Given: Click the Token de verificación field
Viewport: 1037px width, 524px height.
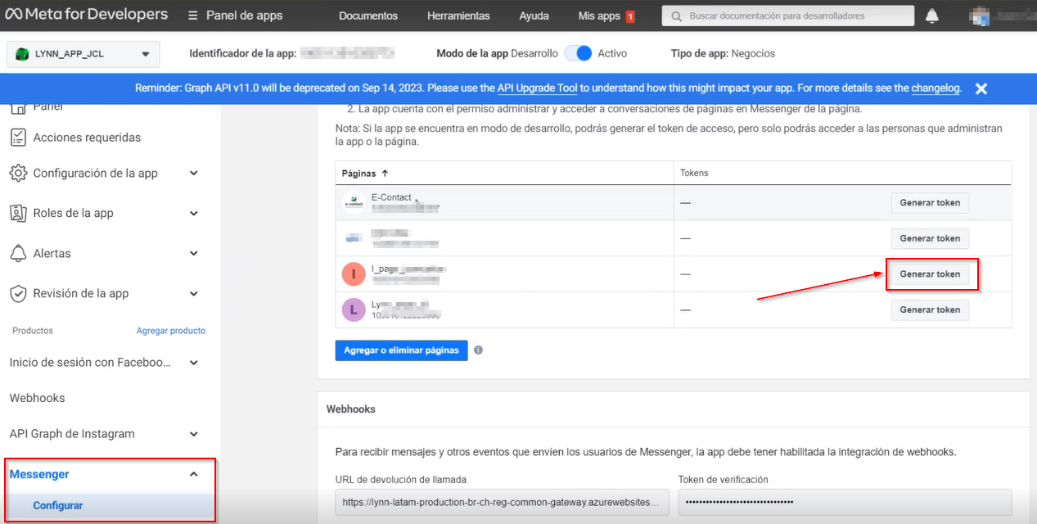Looking at the screenshot, I should coord(845,502).
